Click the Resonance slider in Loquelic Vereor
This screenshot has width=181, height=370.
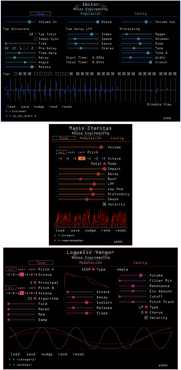click(133, 286)
